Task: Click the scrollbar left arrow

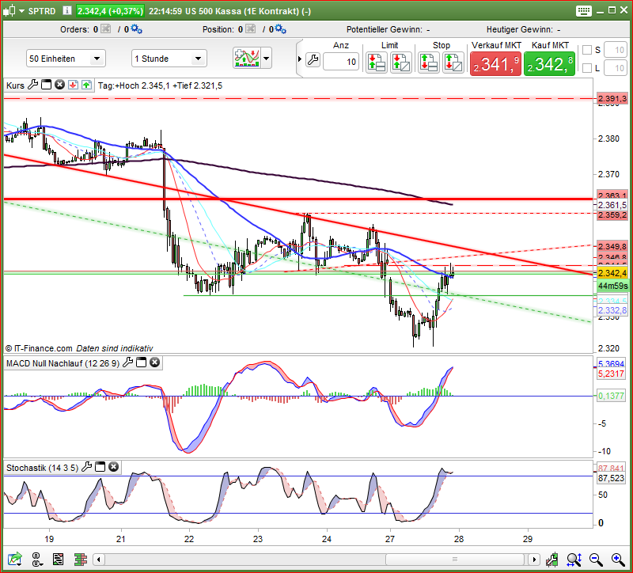Action: tap(99, 560)
